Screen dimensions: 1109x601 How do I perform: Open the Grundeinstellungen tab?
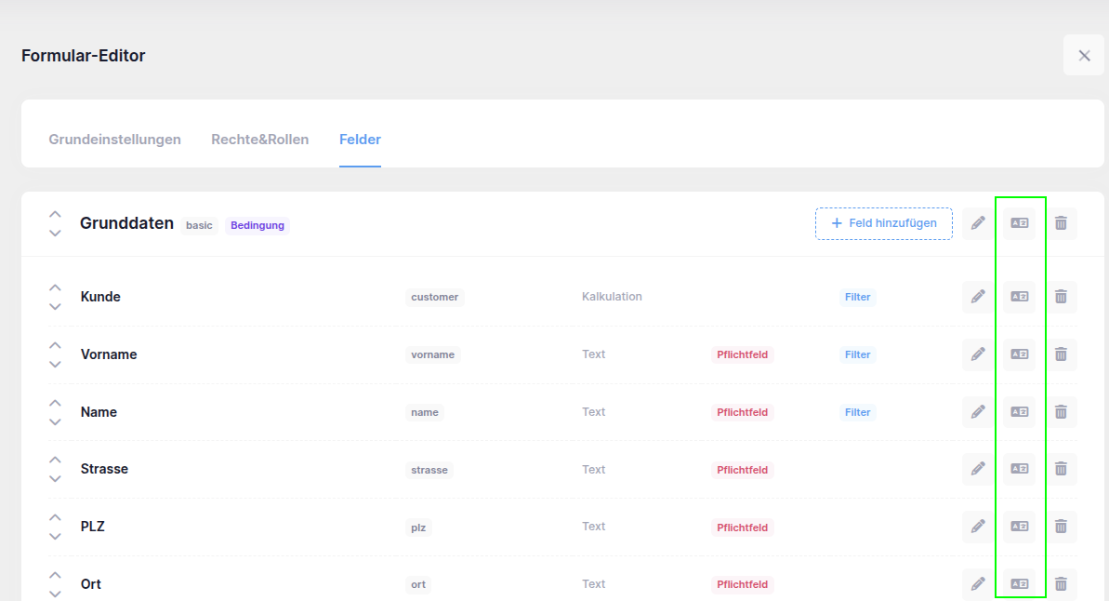(x=114, y=139)
